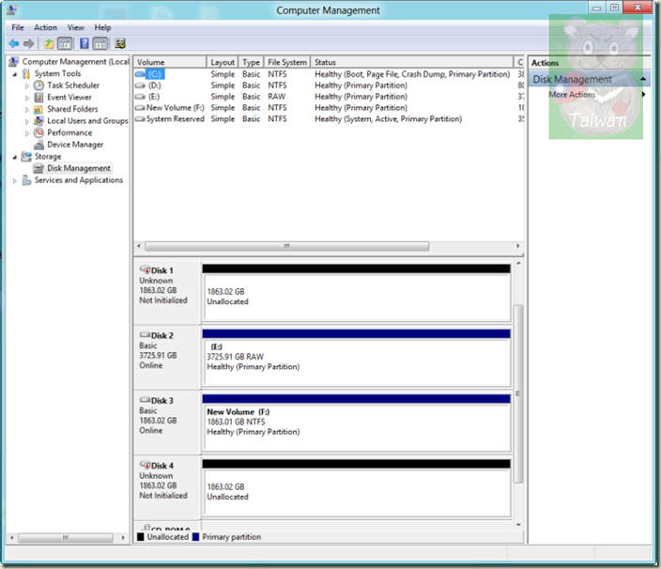Toggle the Show/Hide Action Pane icon
661x569 pixels.
click(100, 43)
